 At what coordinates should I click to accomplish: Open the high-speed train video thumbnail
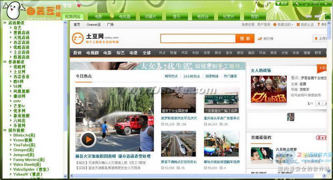coord(179,144)
